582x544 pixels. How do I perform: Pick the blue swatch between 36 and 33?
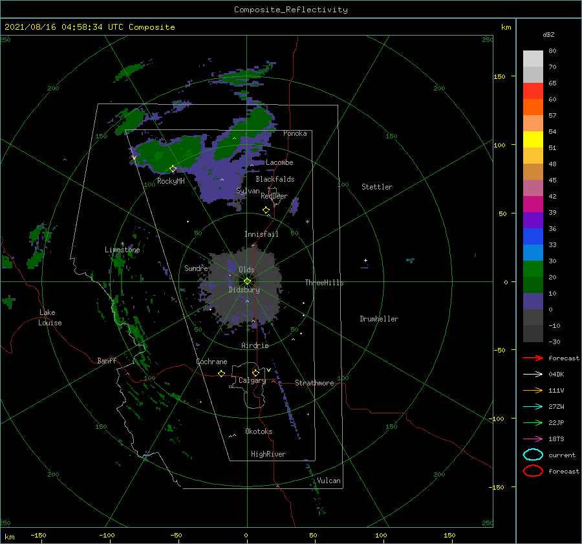(x=533, y=237)
